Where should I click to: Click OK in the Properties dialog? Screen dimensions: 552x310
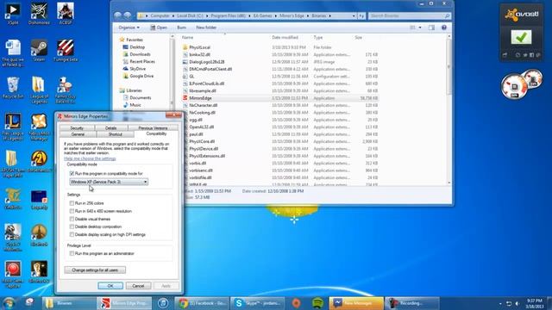(x=110, y=286)
